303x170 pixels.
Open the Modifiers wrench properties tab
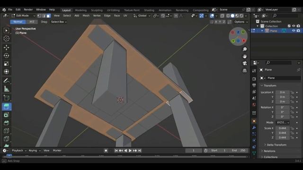[254, 127]
